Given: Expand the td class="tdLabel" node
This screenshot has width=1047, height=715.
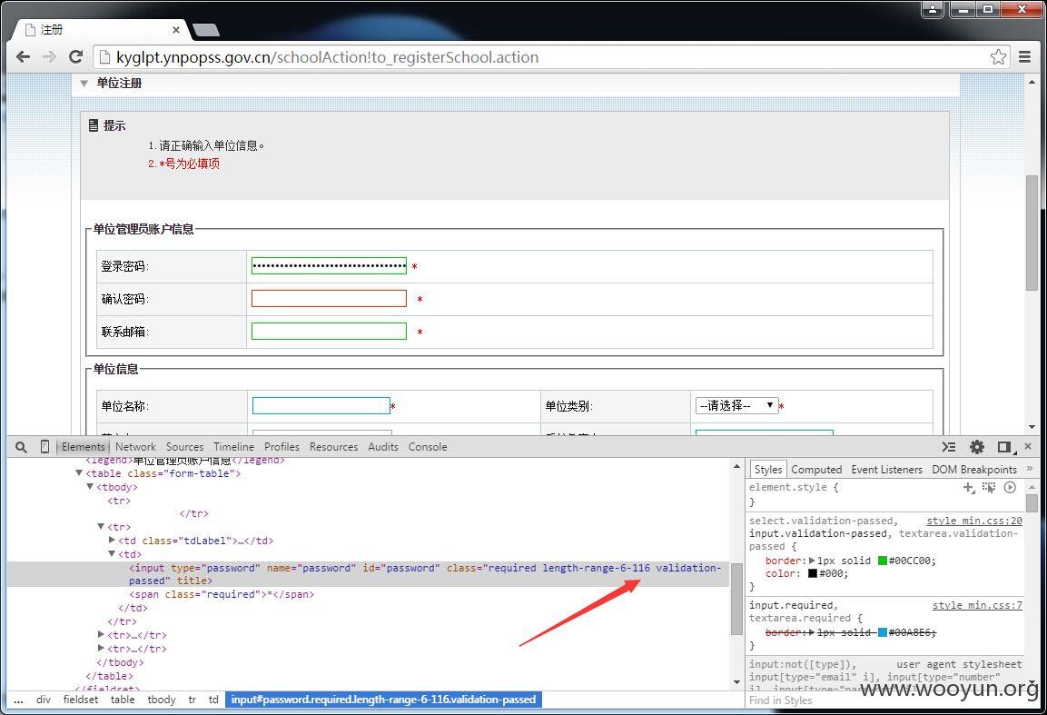Looking at the screenshot, I should click(112, 540).
